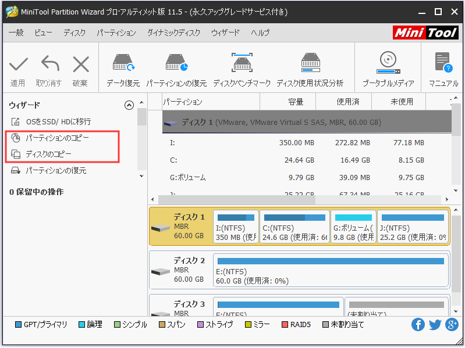Click the Copy Disk (ディスクのコピー) icon

pos(15,154)
